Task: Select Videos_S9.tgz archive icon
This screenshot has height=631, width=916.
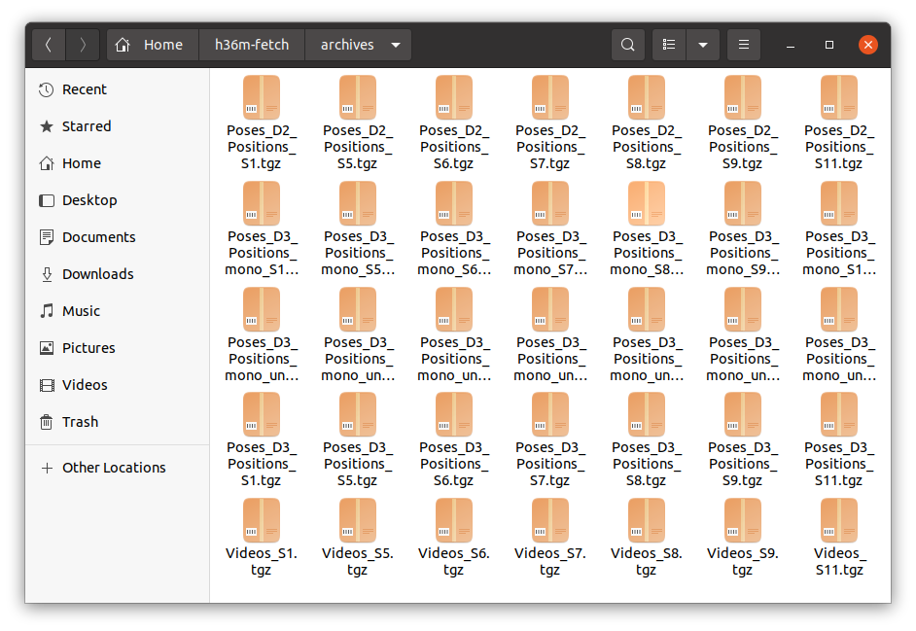Action: (x=743, y=520)
